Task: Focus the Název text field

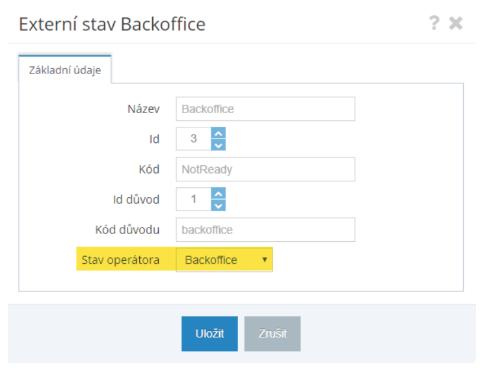Action: (265, 109)
